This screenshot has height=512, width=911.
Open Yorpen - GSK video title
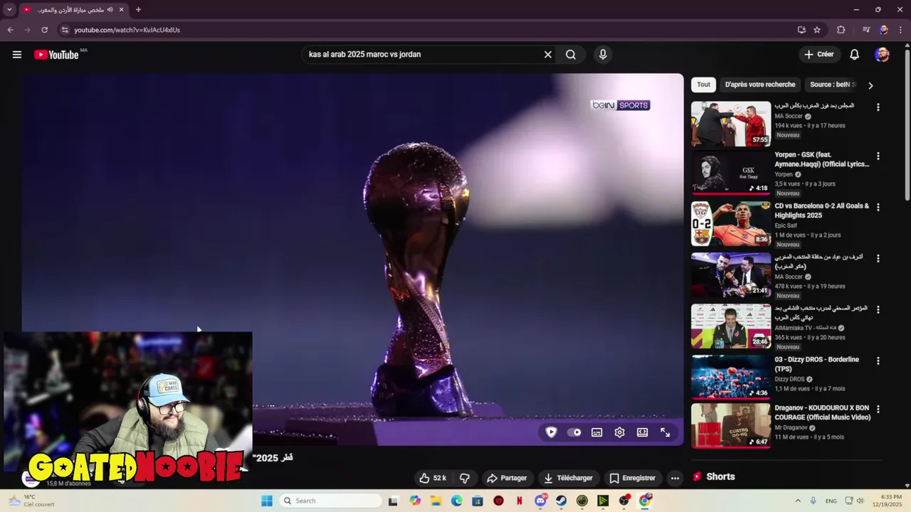coord(822,159)
